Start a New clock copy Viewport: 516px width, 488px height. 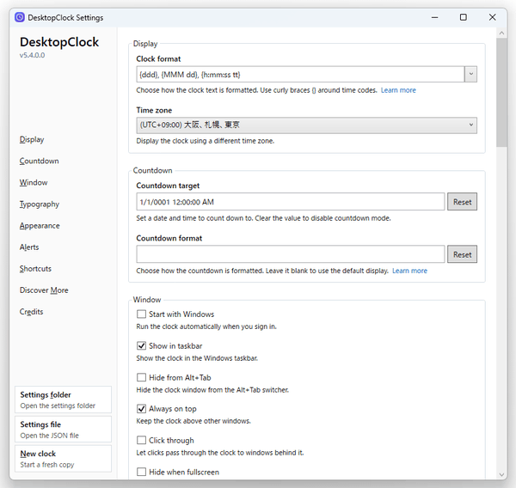point(63,459)
